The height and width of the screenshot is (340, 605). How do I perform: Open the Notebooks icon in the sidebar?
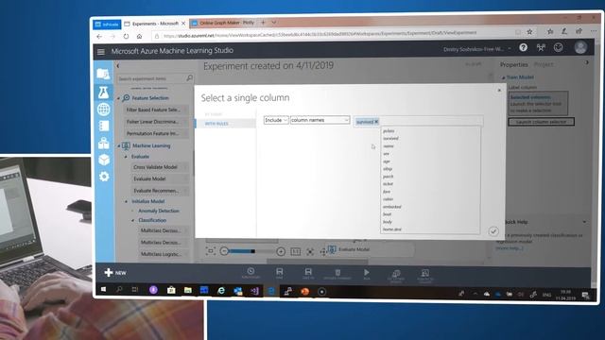(x=104, y=126)
